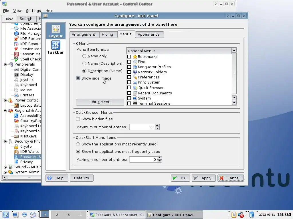293x219 pixels.
Task: Click the Defaults button
Action: [x=82, y=178]
